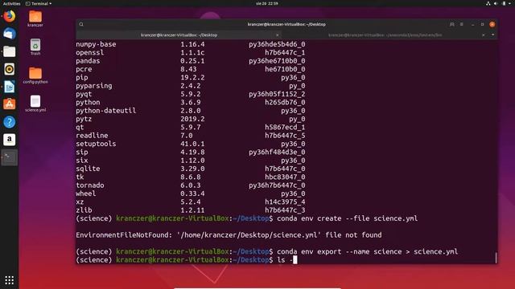Close the second terminal tab
Screen dimensions: 515x289
pyautogui.click(x=483, y=35)
